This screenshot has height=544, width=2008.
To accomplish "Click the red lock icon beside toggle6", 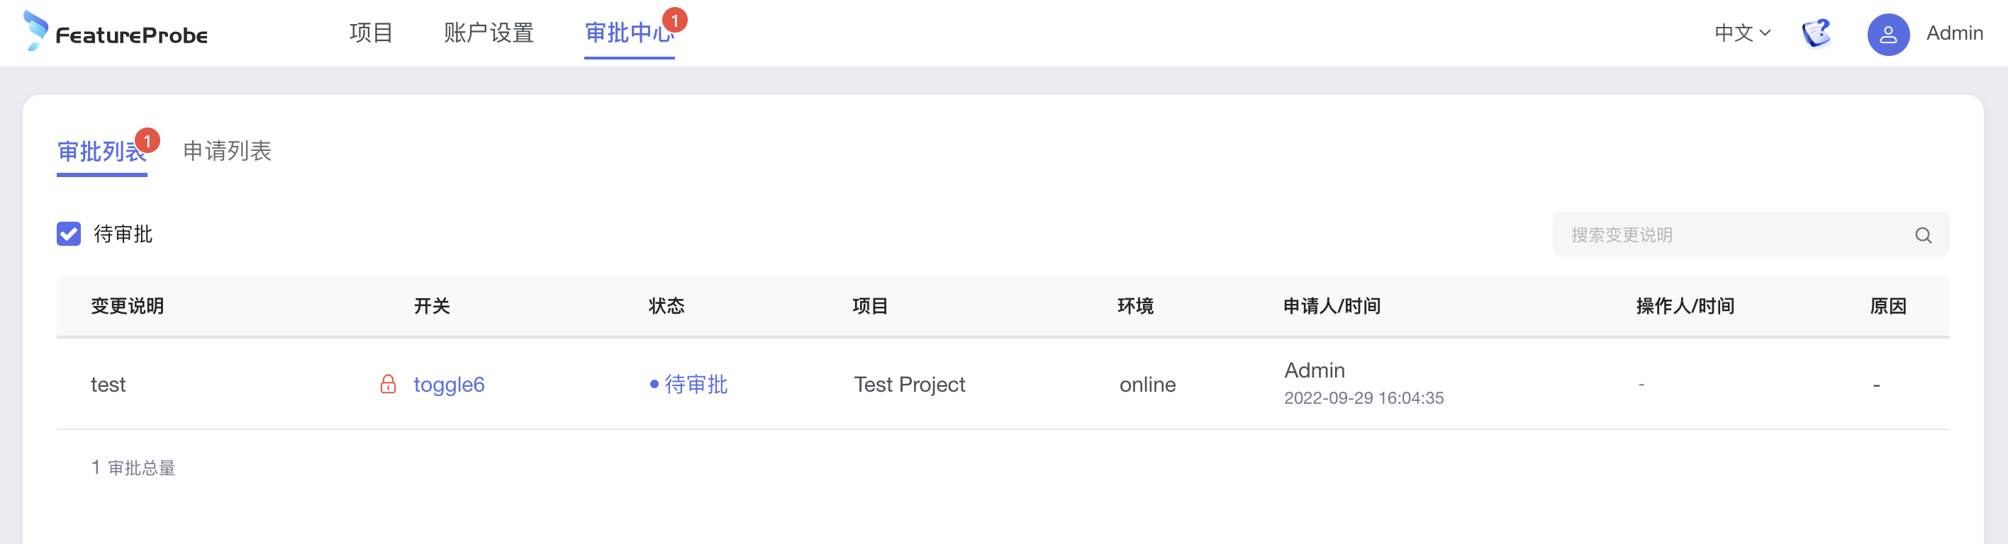I will [387, 385].
